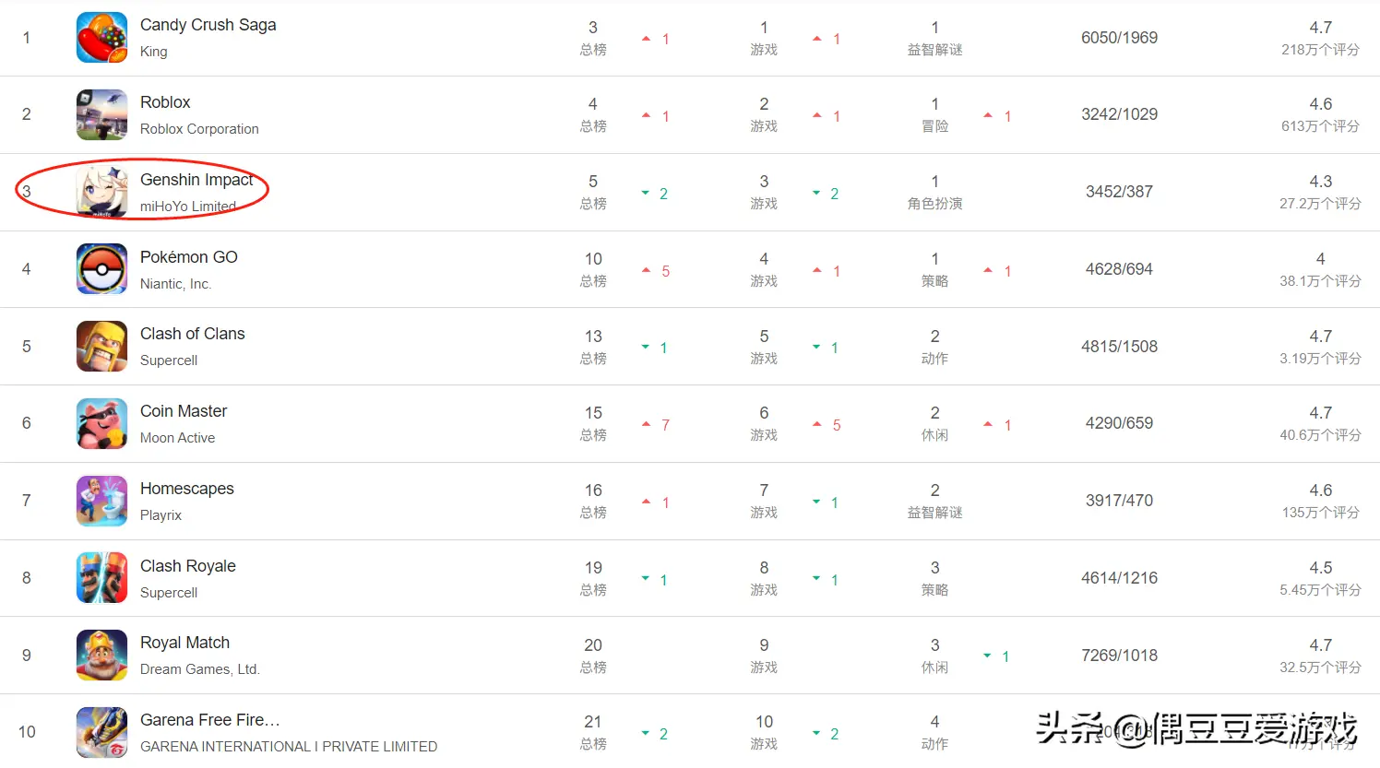Click Royal Match's 4.7 rating value
The height and width of the screenshot is (768, 1380).
pyautogui.click(x=1320, y=645)
